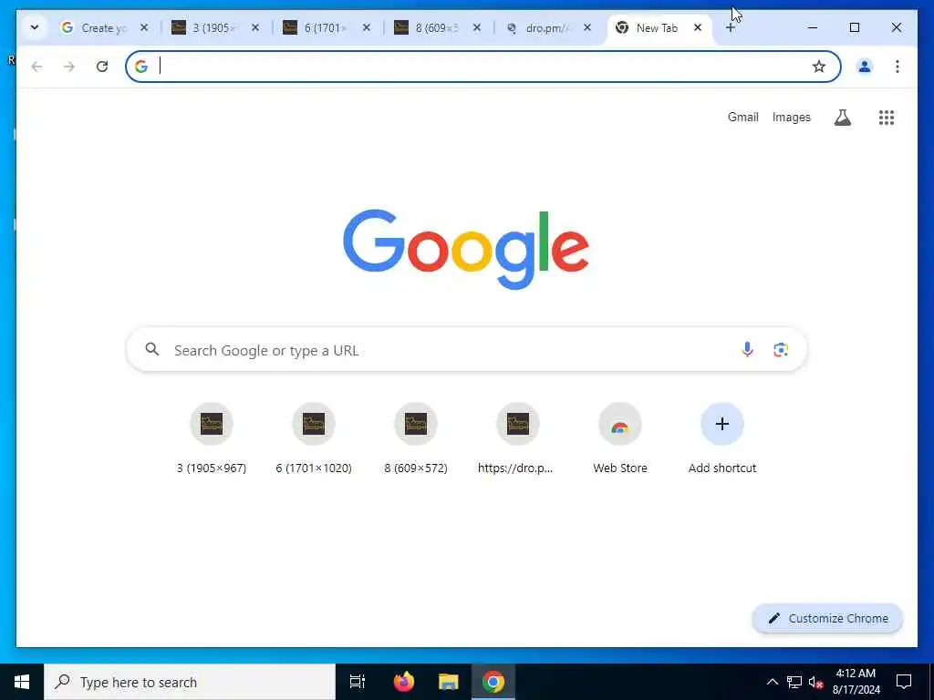
Task: Open the network tray icon
Action: (794, 682)
